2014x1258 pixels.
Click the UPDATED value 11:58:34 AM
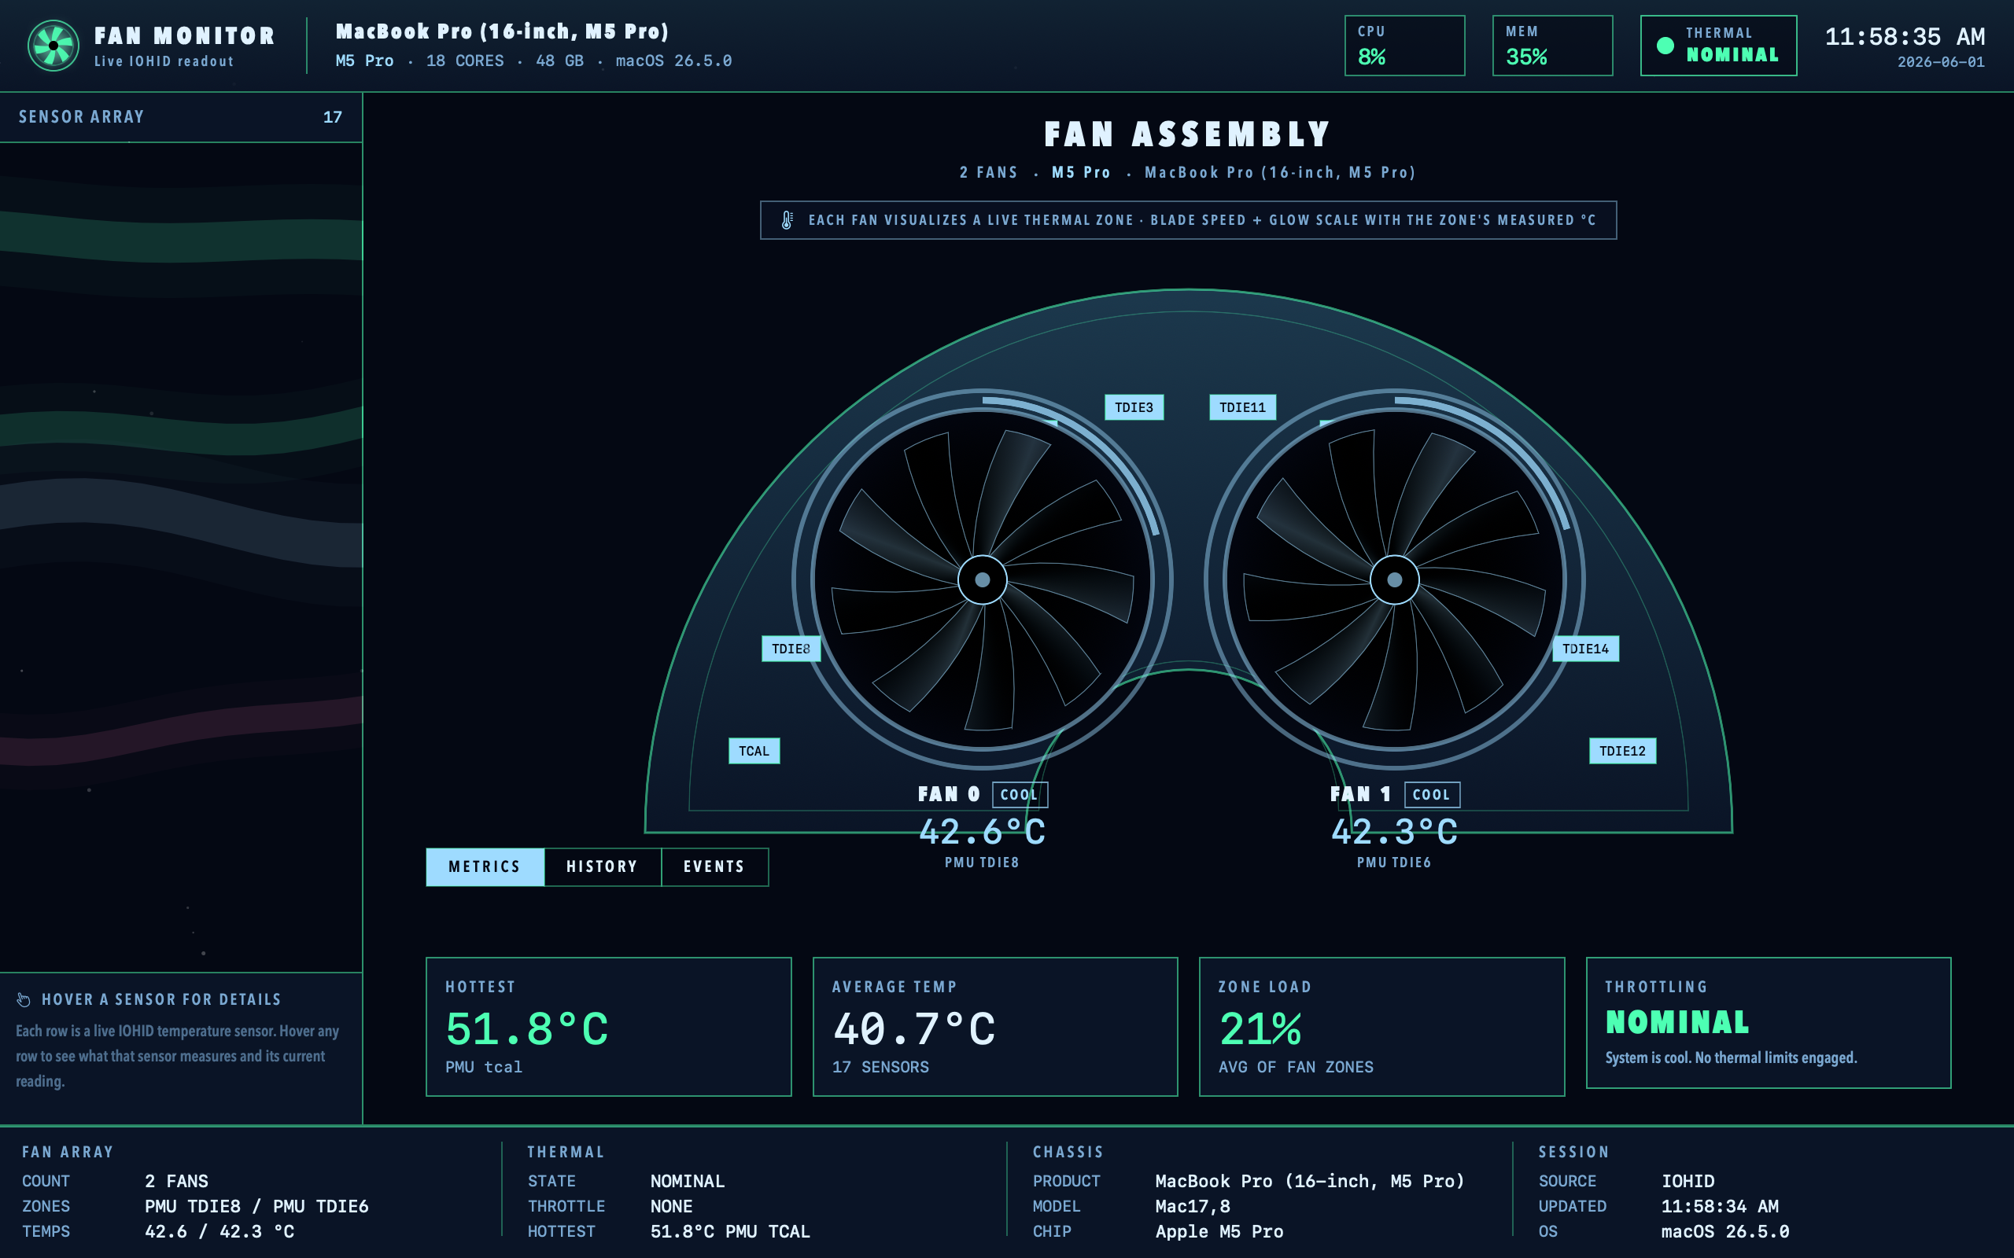pos(1720,1206)
